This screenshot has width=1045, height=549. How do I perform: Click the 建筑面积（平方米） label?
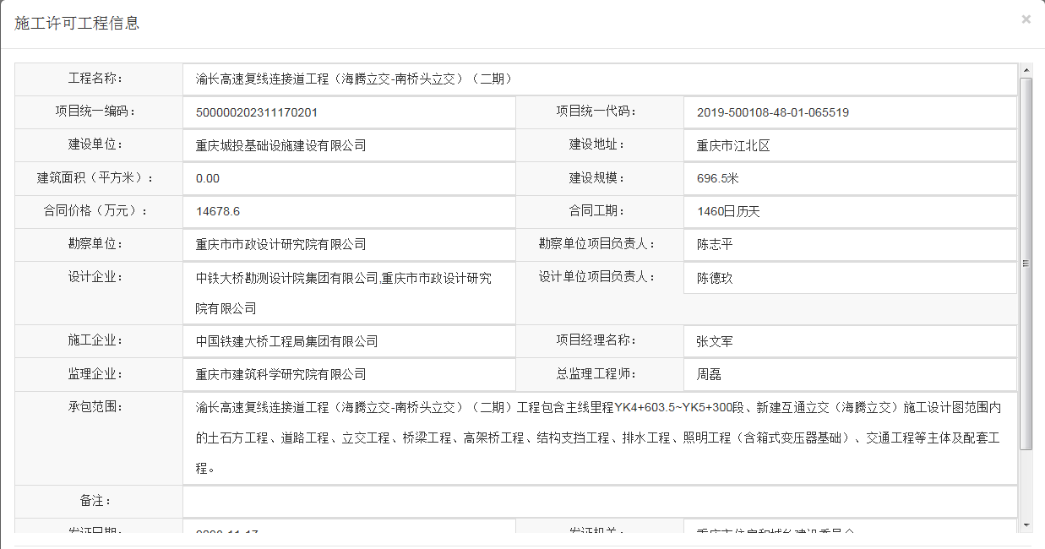[x=95, y=177]
